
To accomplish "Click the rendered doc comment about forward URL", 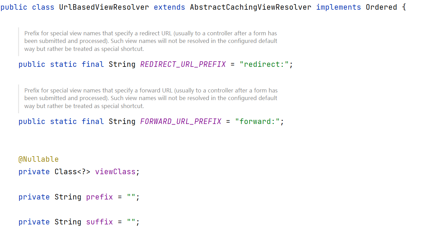I will tap(151, 98).
